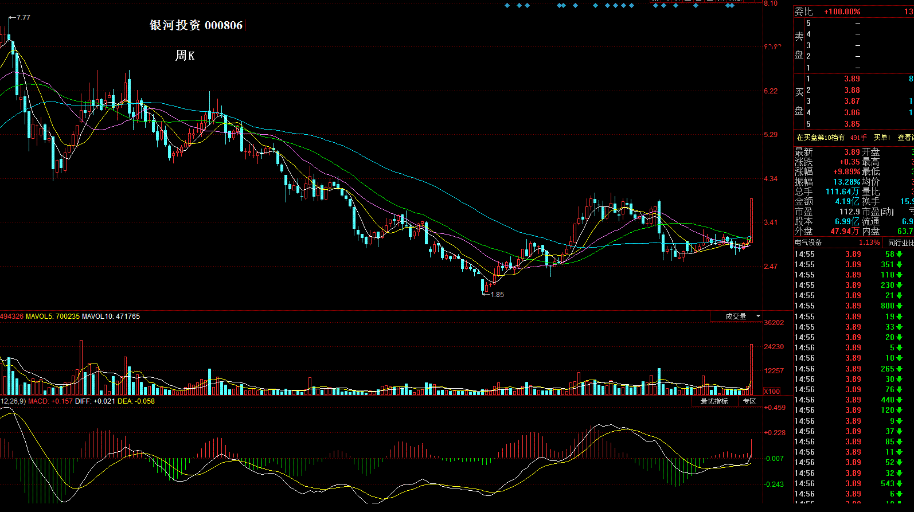Select the tick row with volume 440

pos(854,400)
